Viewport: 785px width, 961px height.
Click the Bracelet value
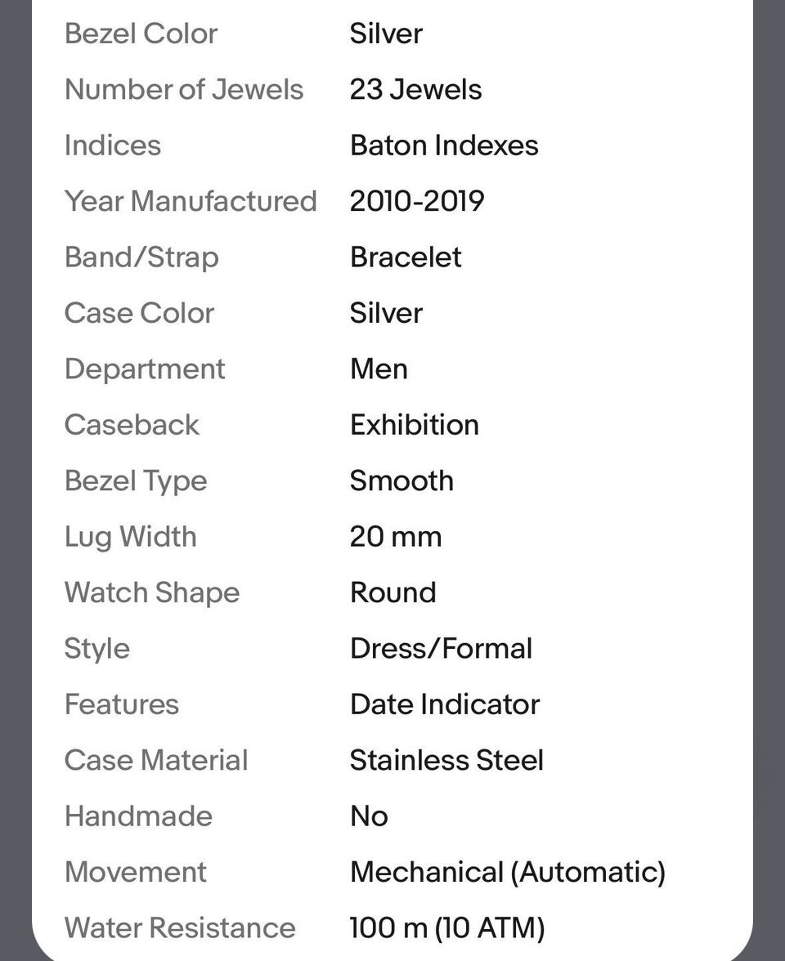(406, 257)
